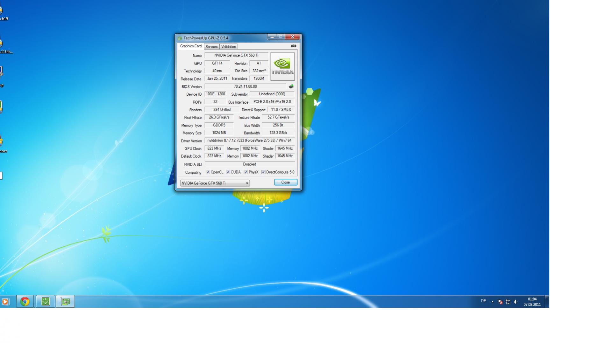Click the Release Date Jan 25, 2011 value
The width and height of the screenshot is (611, 343).
click(217, 79)
